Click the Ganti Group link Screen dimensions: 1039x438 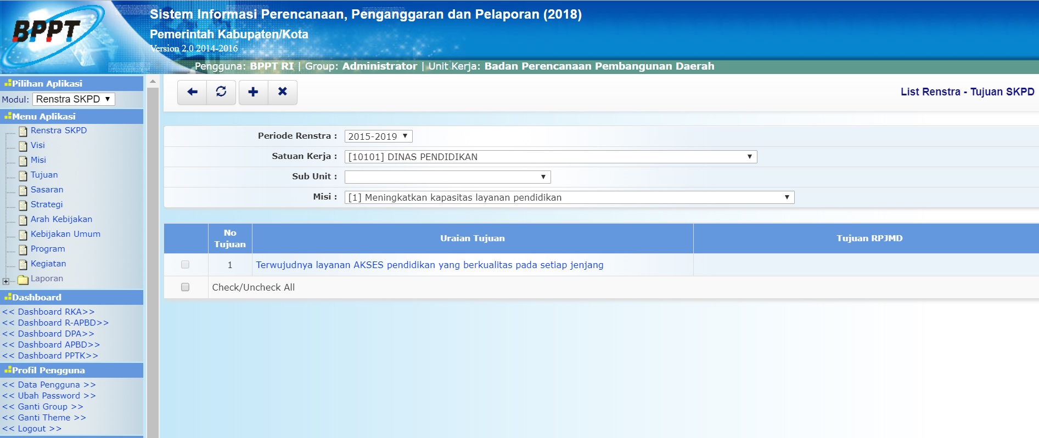[x=43, y=407]
